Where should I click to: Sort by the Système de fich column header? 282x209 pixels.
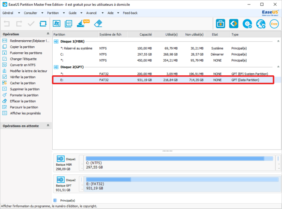point(112,34)
